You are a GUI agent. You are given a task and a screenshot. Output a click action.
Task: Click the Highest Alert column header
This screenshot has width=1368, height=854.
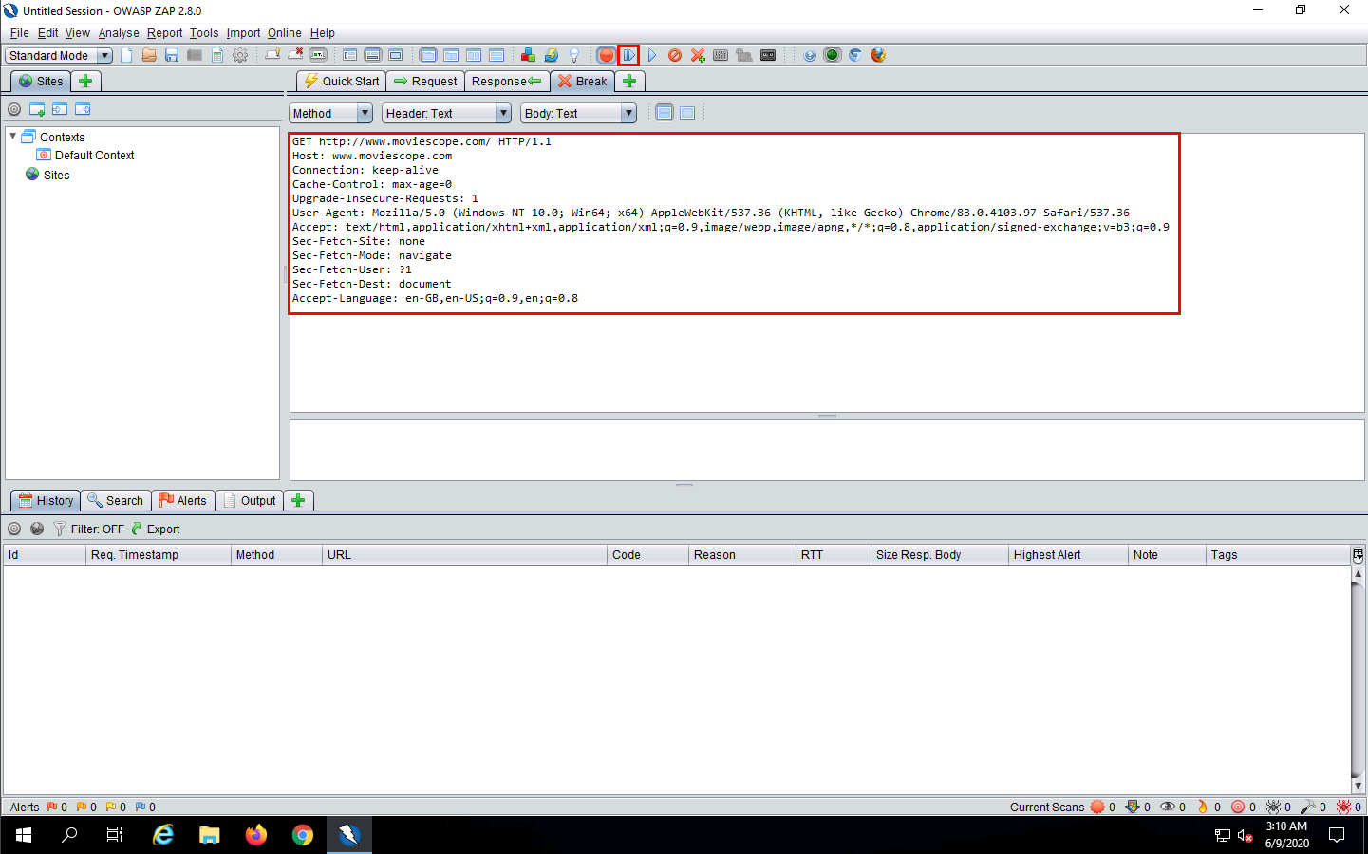1068,554
